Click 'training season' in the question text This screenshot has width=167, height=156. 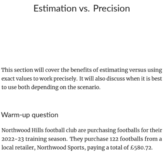point(46,139)
